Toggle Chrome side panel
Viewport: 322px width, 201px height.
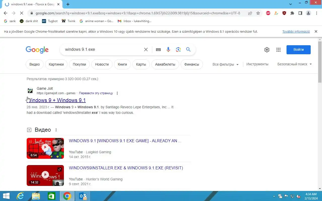(x=300, y=13)
